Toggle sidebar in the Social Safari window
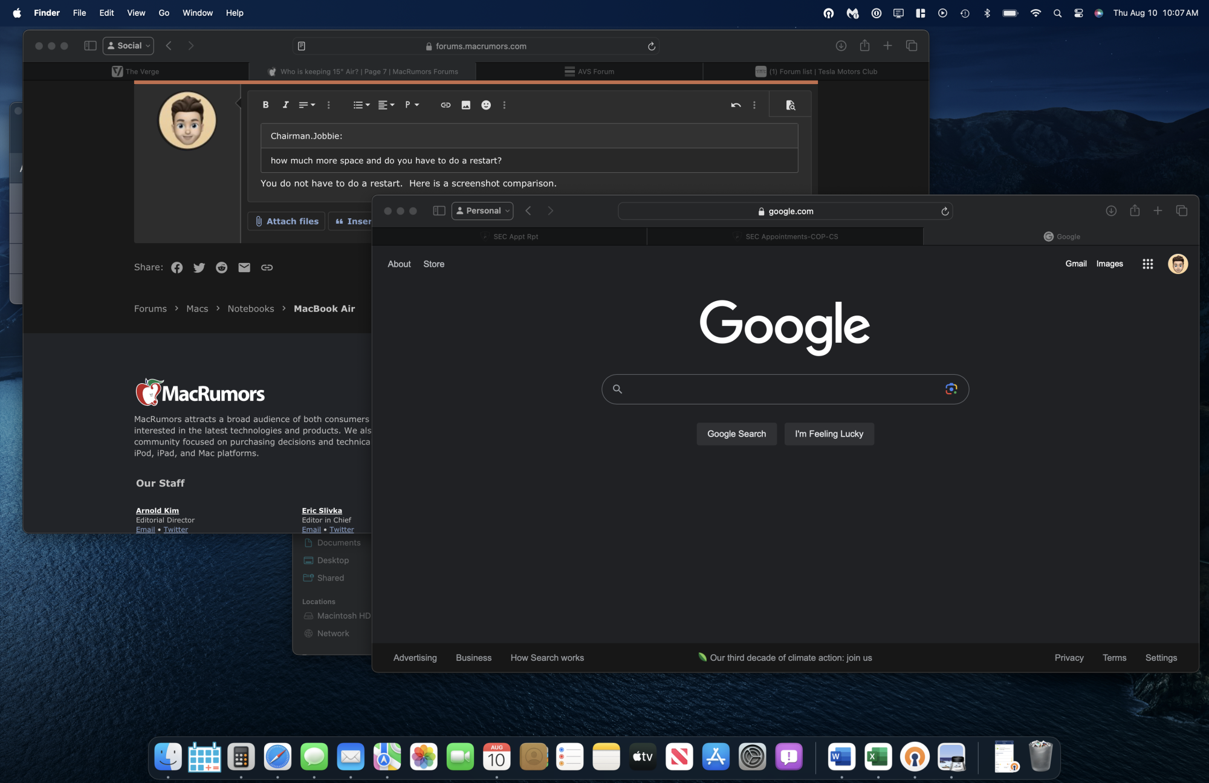Image resolution: width=1209 pixels, height=783 pixels. (90, 45)
